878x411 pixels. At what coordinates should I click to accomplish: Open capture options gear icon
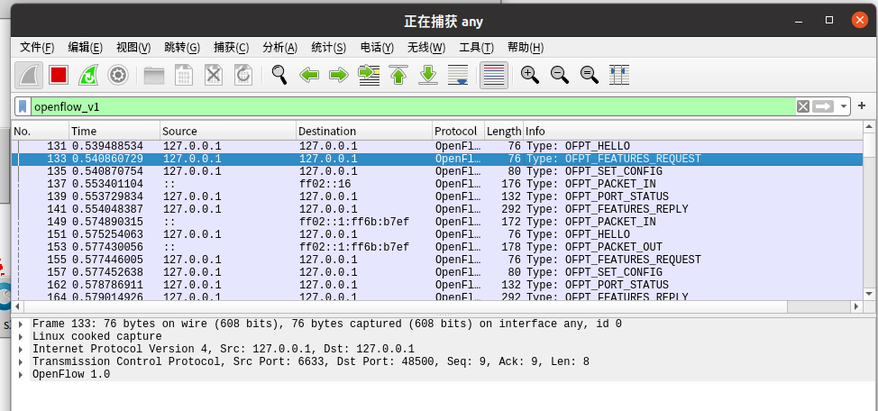coord(117,75)
